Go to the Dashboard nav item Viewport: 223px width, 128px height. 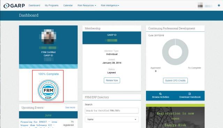pyautogui.click(x=34, y=6)
